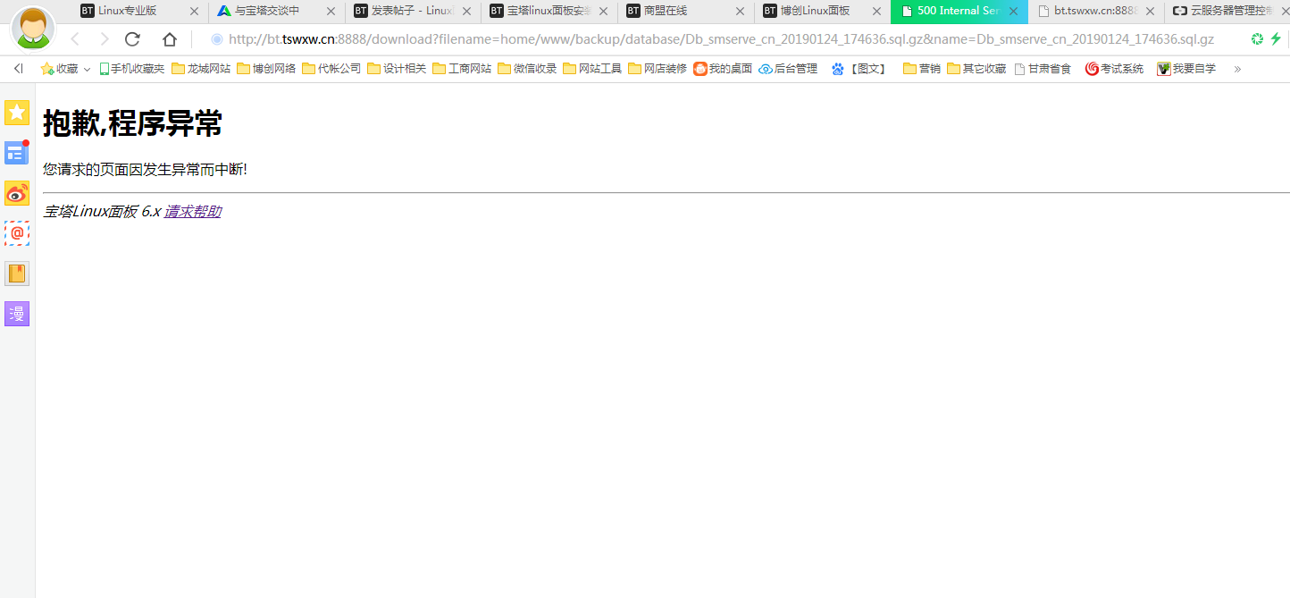This screenshot has width=1290, height=598.
Task: Open the orange bookmark book sidebar icon
Action: pyautogui.click(x=17, y=274)
